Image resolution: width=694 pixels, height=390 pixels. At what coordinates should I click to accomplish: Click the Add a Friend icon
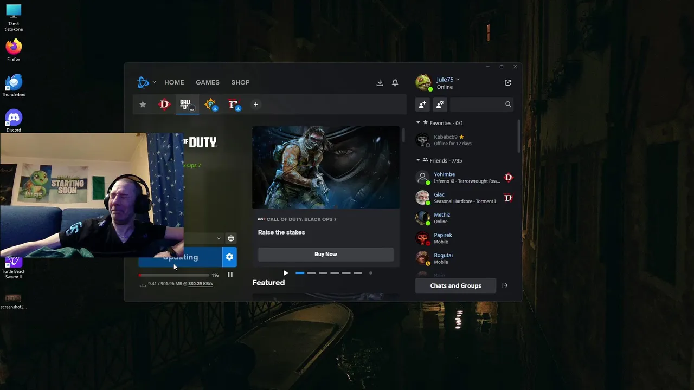tap(422, 104)
